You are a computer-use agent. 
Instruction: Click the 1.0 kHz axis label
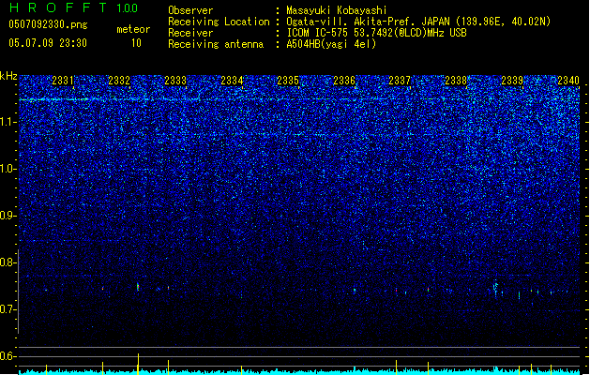[8, 169]
